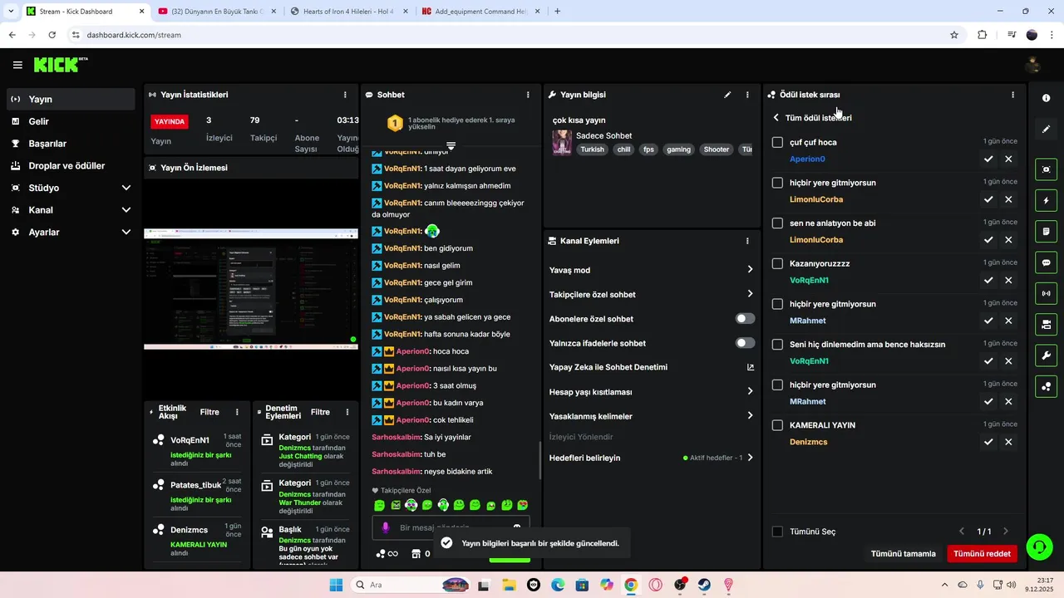Check the box for Kazanıyoruzzzz request
The image size is (1064, 598).
point(777,263)
